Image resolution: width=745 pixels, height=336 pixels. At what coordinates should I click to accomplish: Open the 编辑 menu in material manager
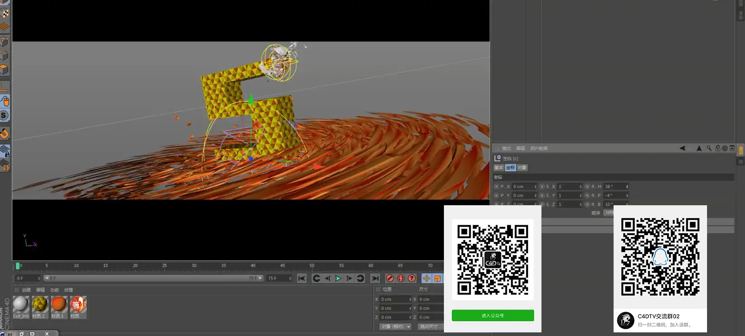pyautogui.click(x=41, y=290)
